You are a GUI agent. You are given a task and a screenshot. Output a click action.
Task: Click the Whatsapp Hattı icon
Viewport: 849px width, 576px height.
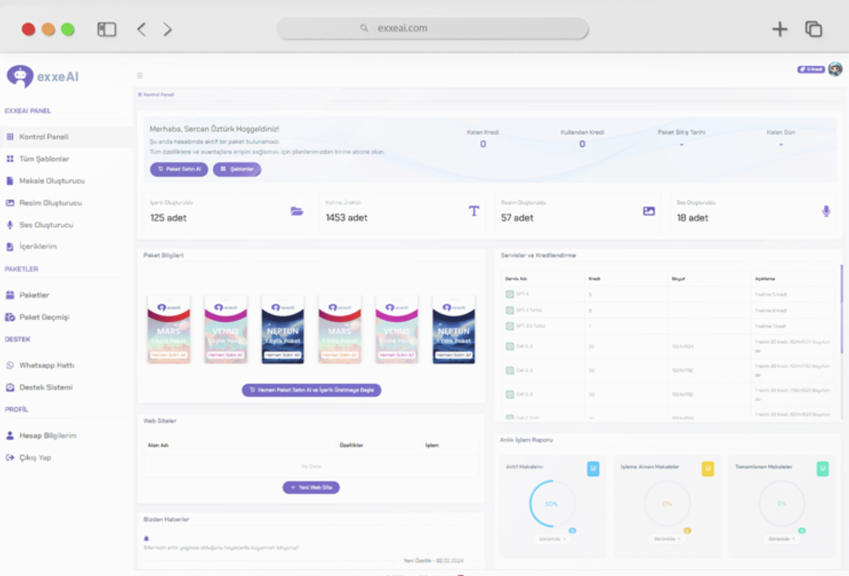10,365
